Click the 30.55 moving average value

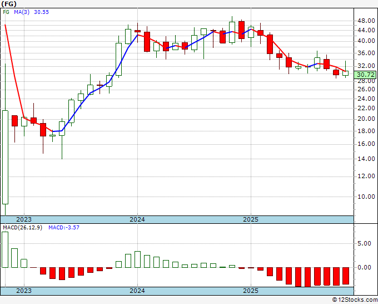[41, 12]
